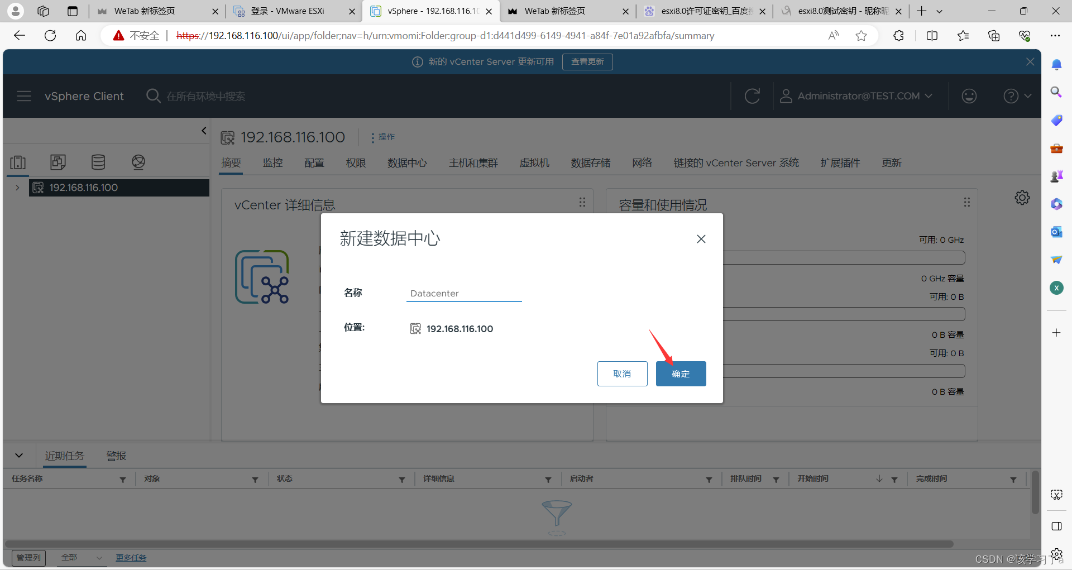Collapse the recent tasks panel
Screen dimensions: 1072x570
pyautogui.click(x=19, y=456)
